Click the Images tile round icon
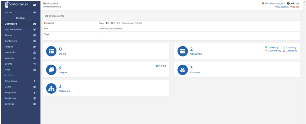This screenshot has width=306, height=124. click(51, 70)
